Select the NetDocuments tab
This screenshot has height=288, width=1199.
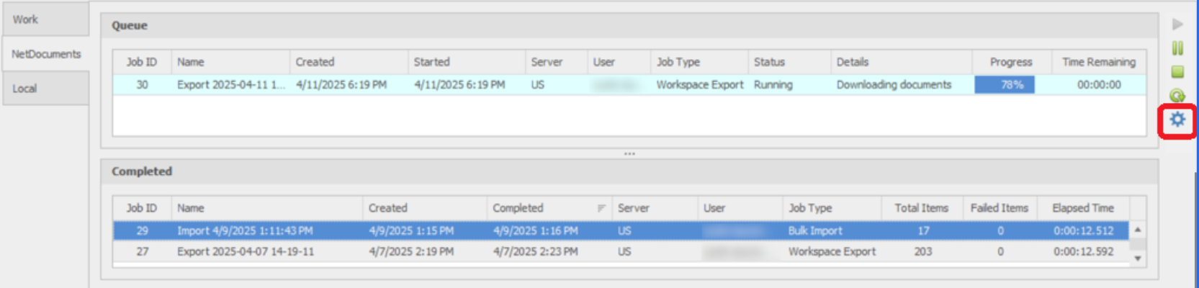click(x=45, y=54)
